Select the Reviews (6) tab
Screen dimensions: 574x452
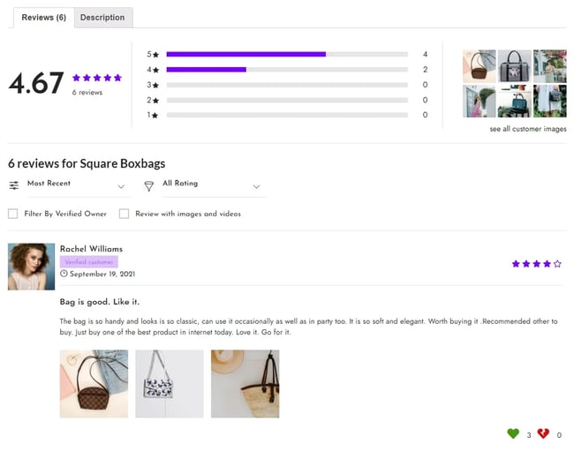coord(43,18)
